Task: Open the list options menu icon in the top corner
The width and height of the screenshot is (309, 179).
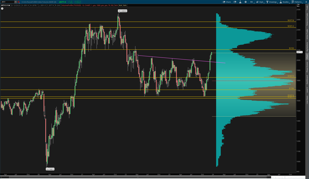Action: pyautogui.click(x=306, y=2)
